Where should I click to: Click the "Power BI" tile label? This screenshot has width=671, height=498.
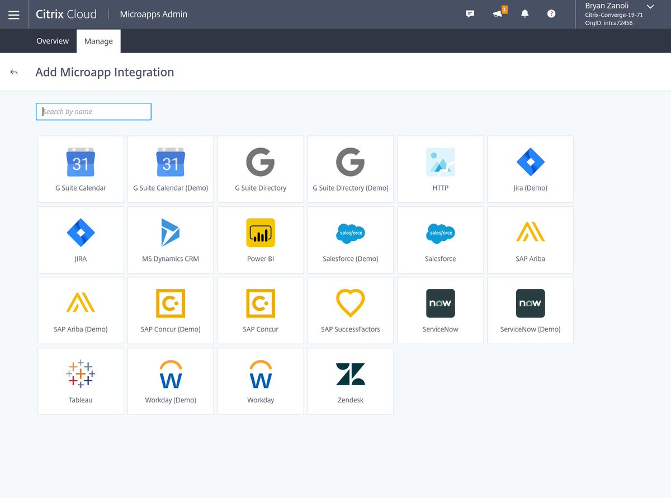click(x=261, y=259)
